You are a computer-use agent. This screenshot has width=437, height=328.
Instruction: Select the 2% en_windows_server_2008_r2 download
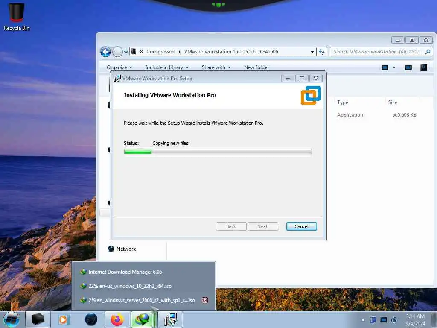coord(137,300)
